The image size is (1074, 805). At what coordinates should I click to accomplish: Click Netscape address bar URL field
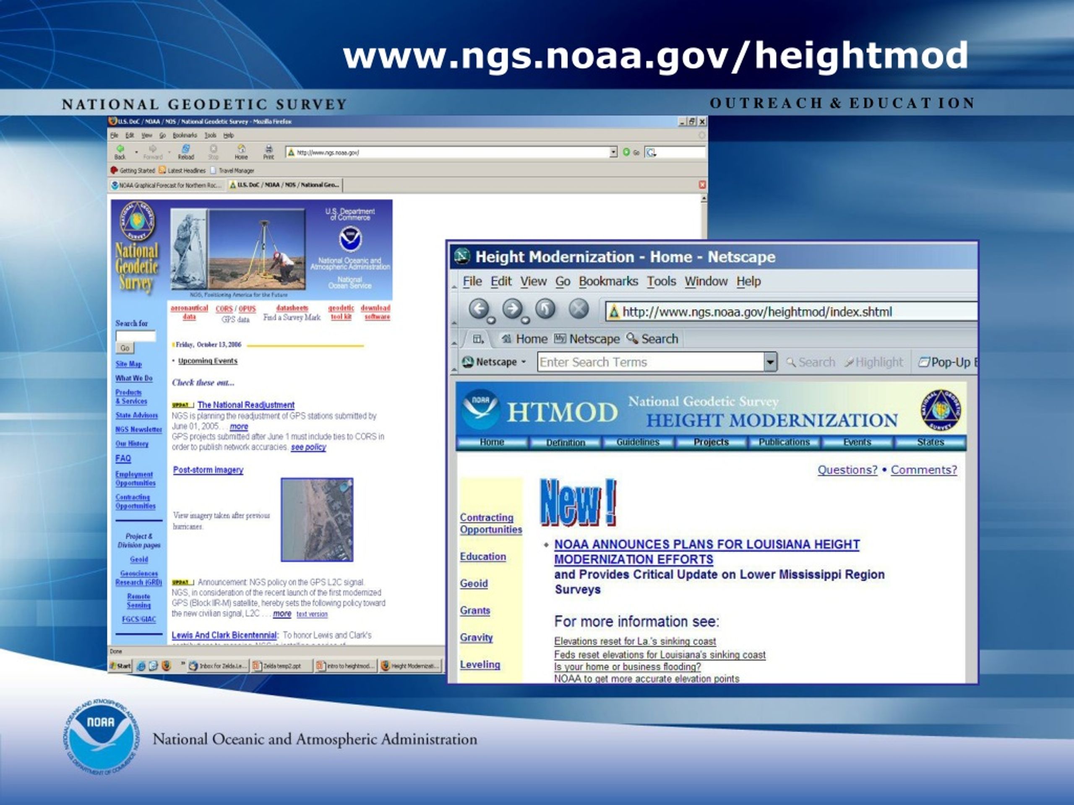click(x=791, y=312)
